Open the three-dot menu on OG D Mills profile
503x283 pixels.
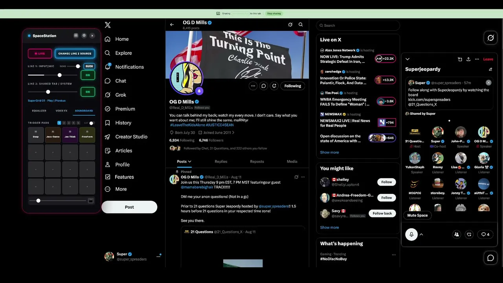click(253, 86)
